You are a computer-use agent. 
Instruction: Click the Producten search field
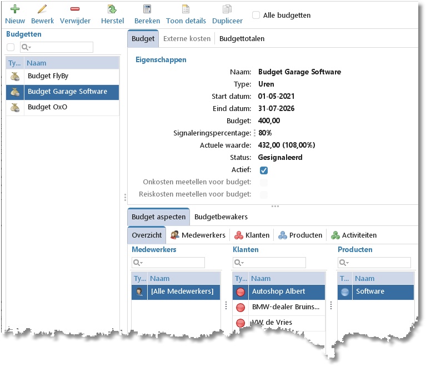pyautogui.click(x=374, y=263)
